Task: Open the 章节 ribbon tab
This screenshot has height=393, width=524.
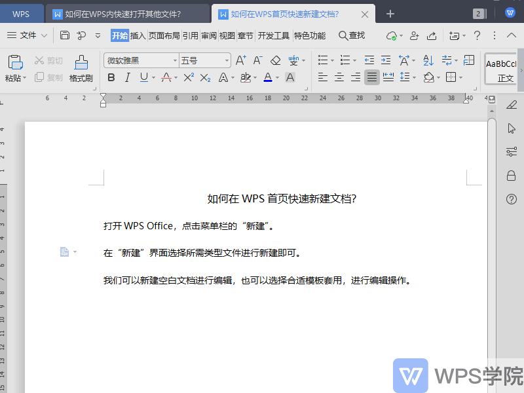Action: 245,35
